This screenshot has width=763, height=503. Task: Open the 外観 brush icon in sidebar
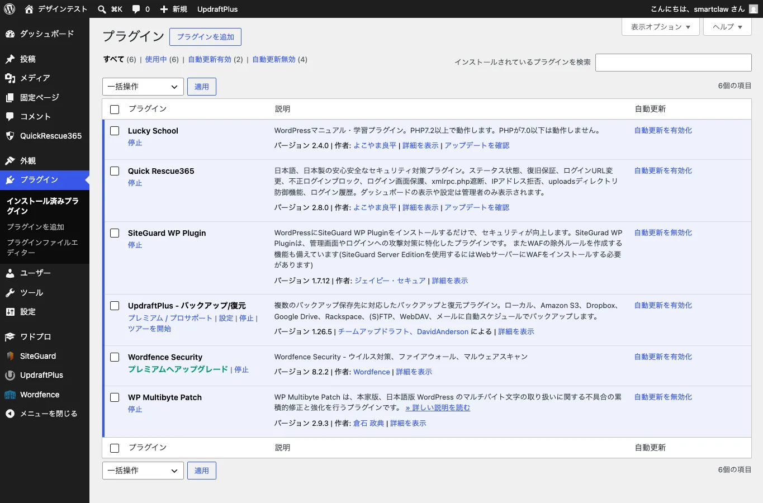pos(10,161)
